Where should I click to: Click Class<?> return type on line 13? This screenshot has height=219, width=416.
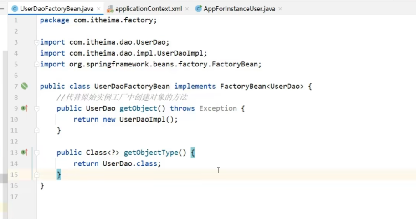(103, 153)
